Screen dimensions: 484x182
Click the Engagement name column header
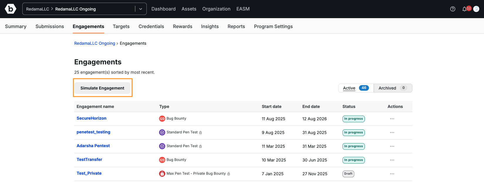(x=95, y=107)
